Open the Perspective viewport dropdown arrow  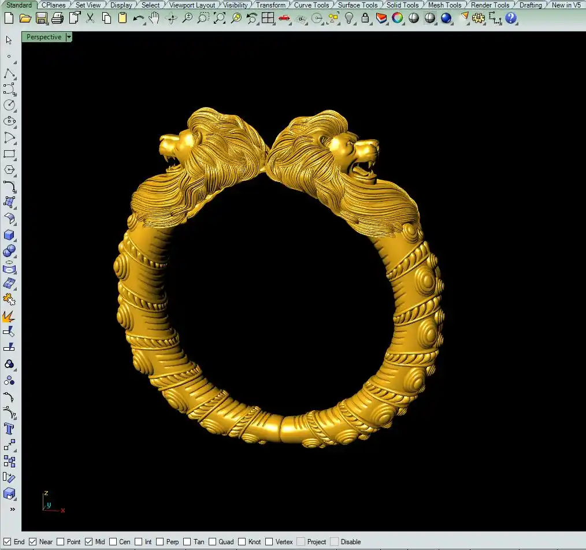[x=69, y=37]
